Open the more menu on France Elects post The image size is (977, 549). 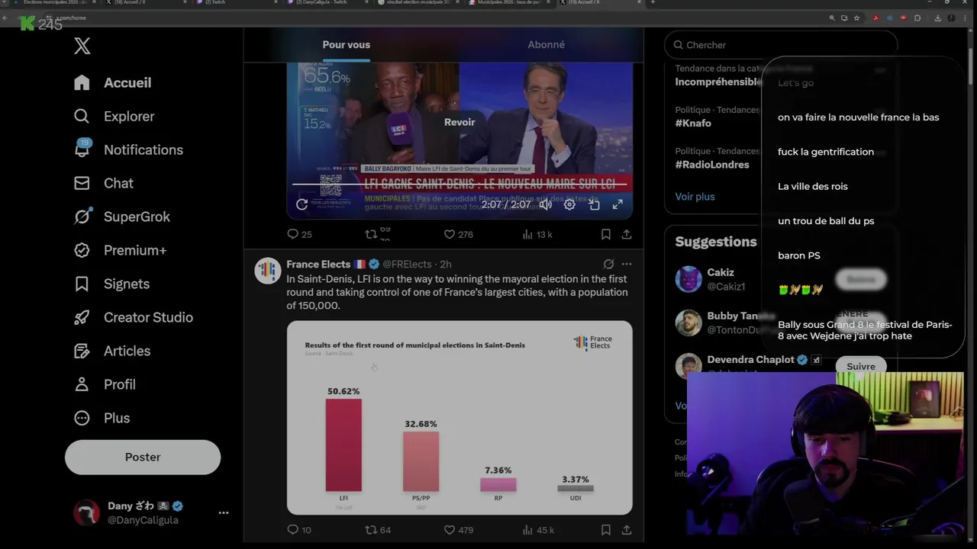pyautogui.click(x=627, y=264)
